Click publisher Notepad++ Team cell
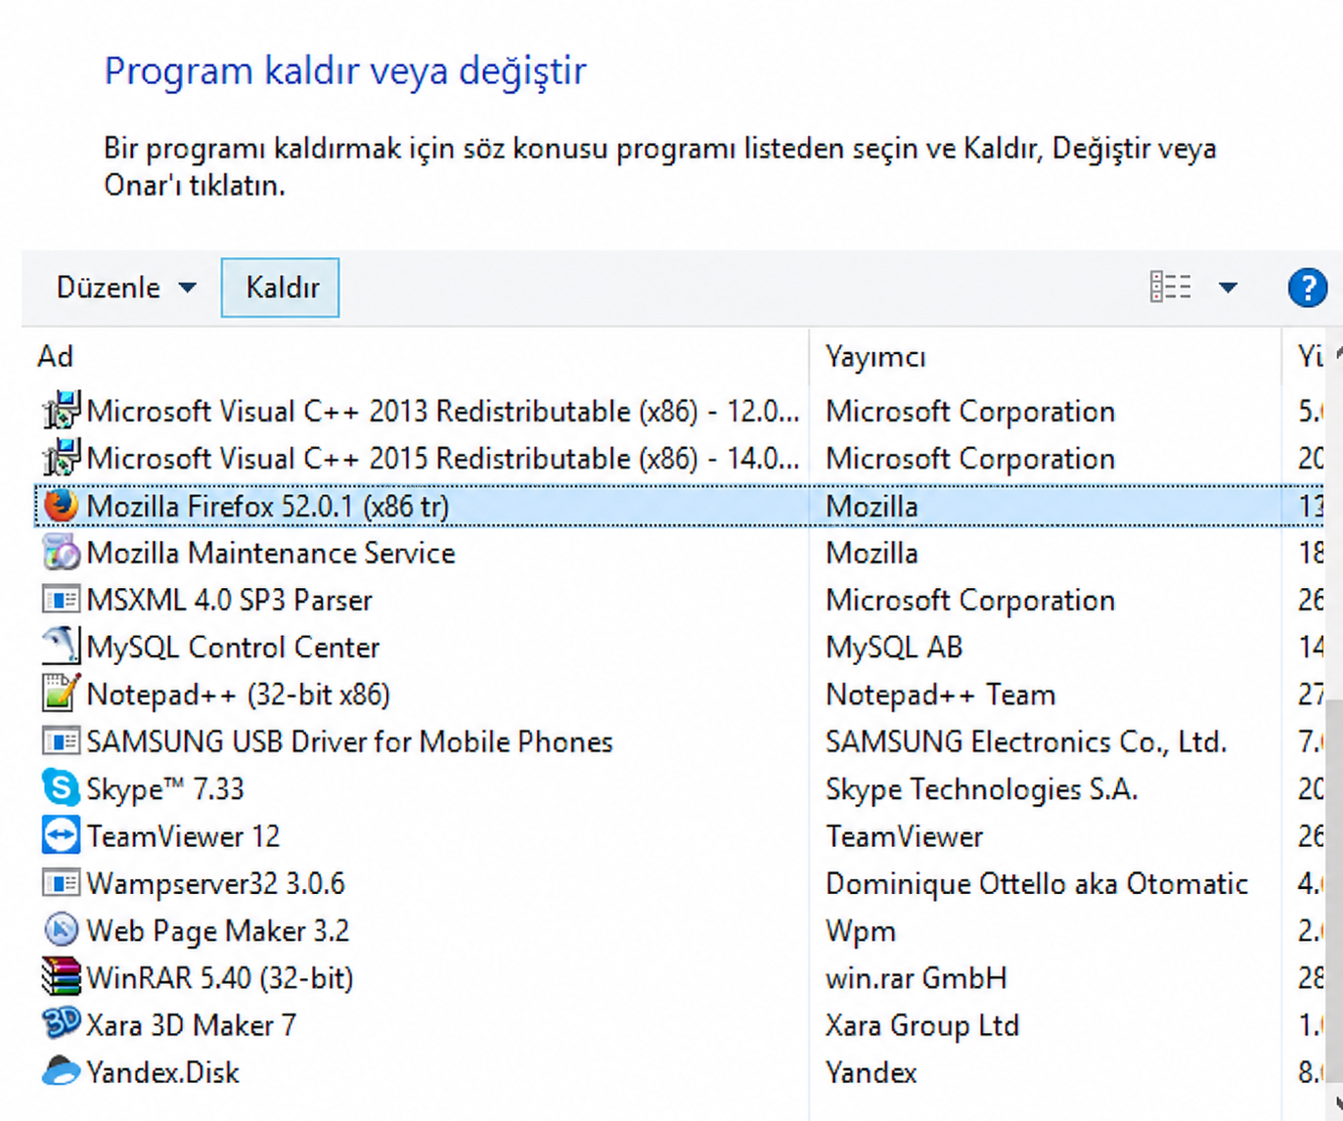The height and width of the screenshot is (1121, 1343). click(x=940, y=695)
